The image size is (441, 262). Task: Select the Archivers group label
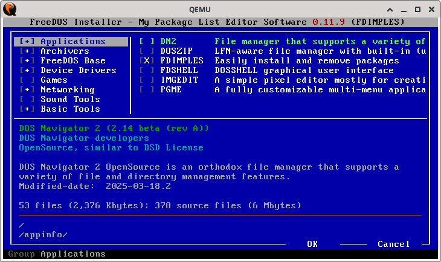click(x=65, y=51)
